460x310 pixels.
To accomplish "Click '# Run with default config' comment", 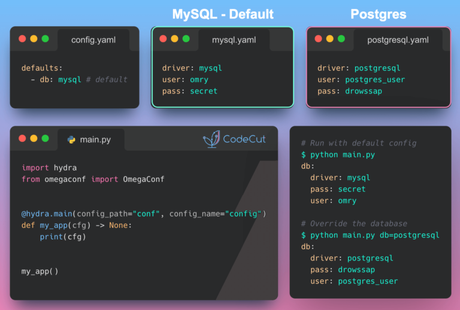I will click(359, 143).
